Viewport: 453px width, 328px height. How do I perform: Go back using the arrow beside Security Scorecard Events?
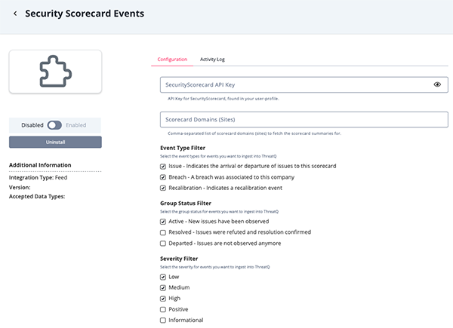click(15, 14)
